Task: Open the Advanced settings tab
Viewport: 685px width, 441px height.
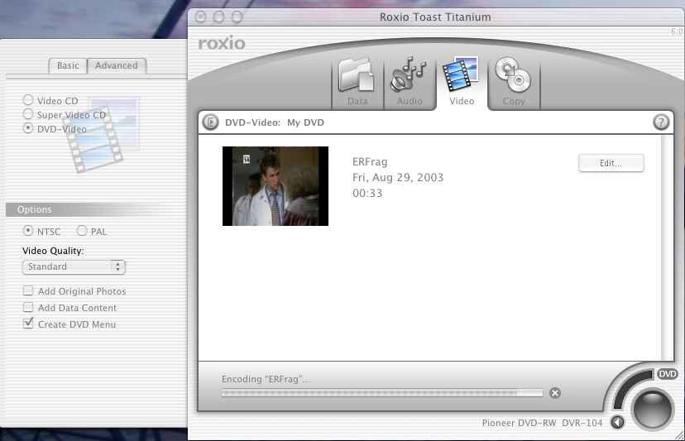Action: click(116, 65)
